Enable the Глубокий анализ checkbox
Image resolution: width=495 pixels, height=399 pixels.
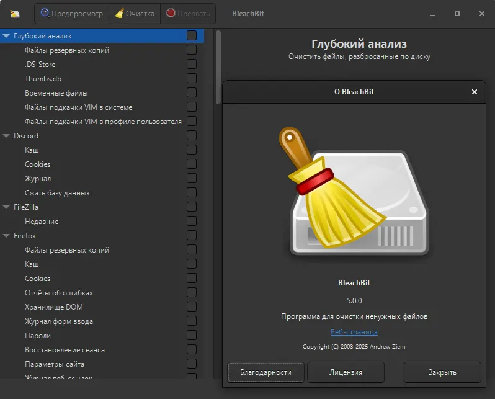tap(192, 36)
